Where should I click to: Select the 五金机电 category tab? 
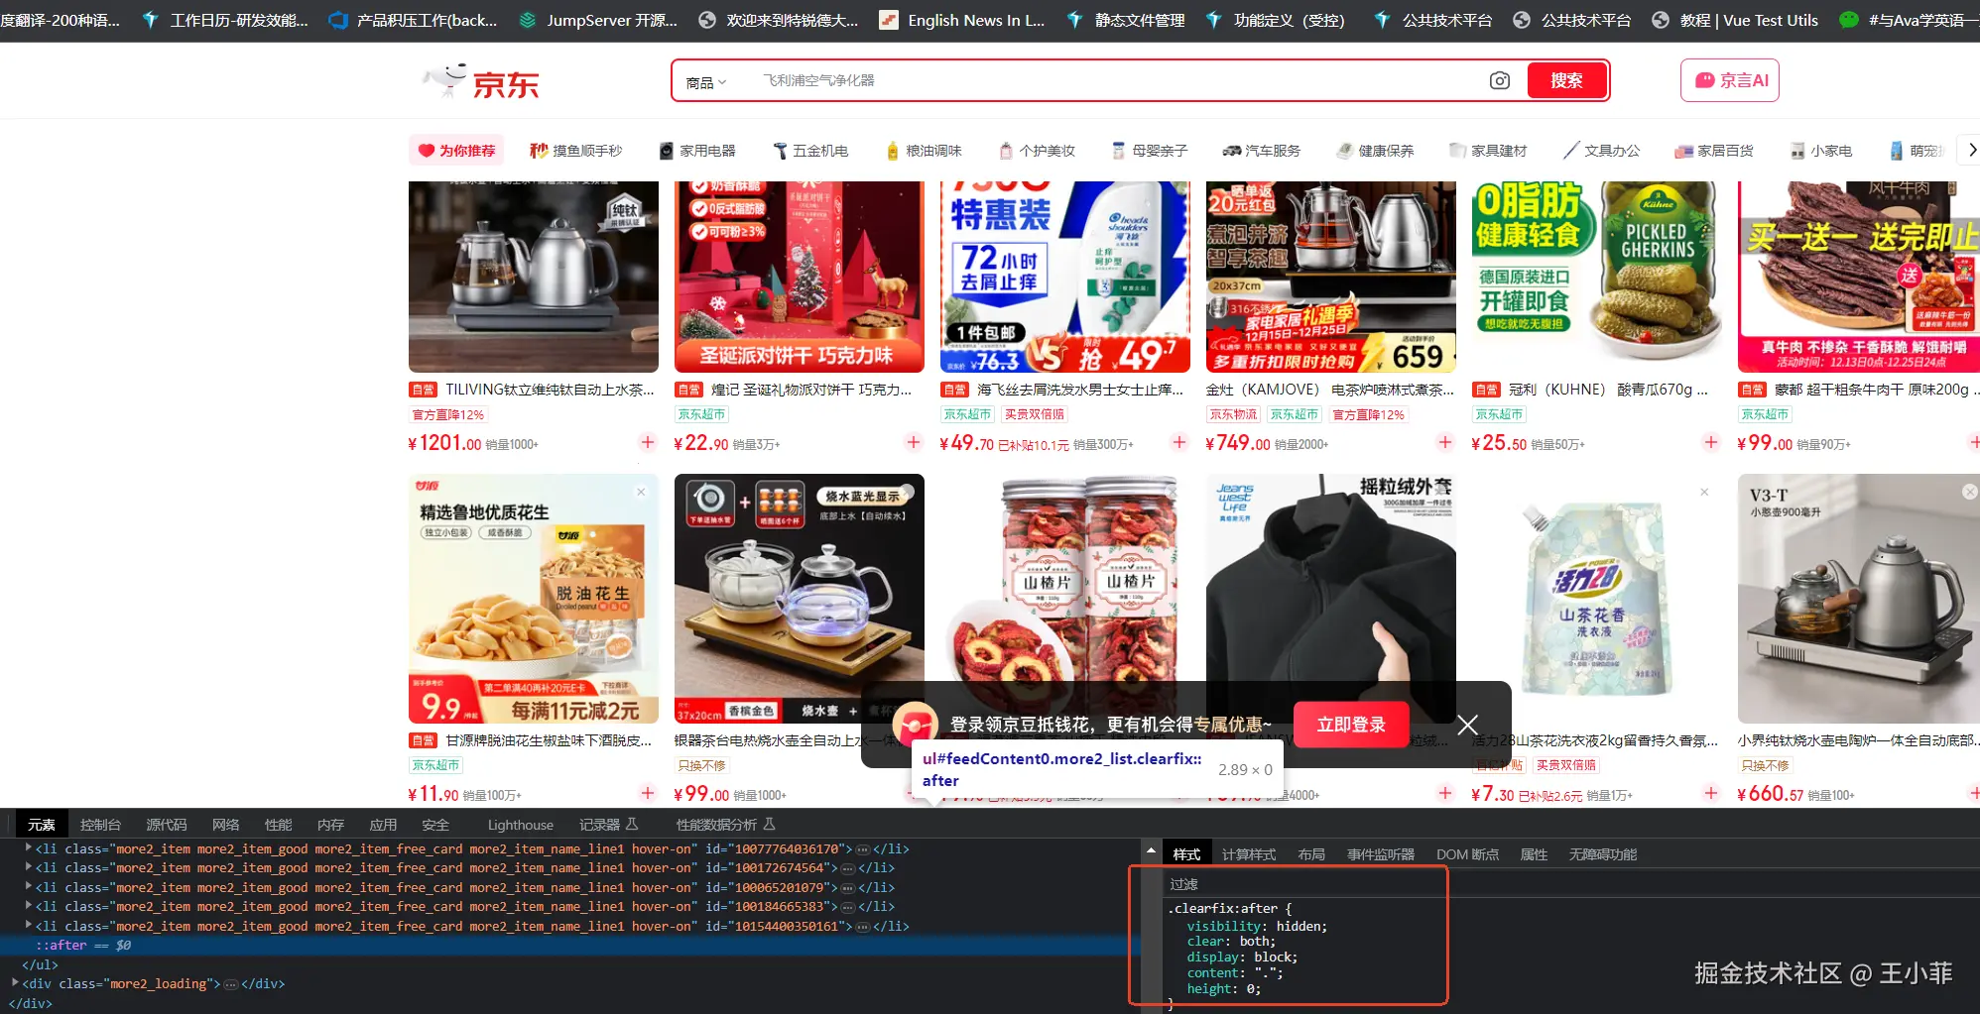click(x=810, y=151)
